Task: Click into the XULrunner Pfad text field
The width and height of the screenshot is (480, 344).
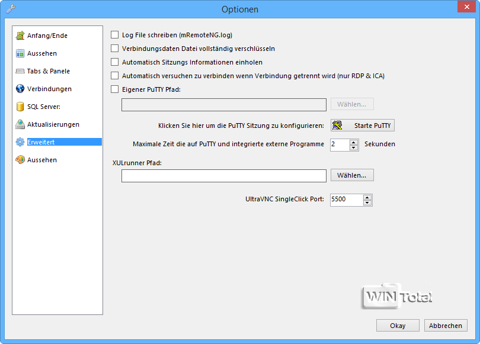Action: [x=224, y=176]
